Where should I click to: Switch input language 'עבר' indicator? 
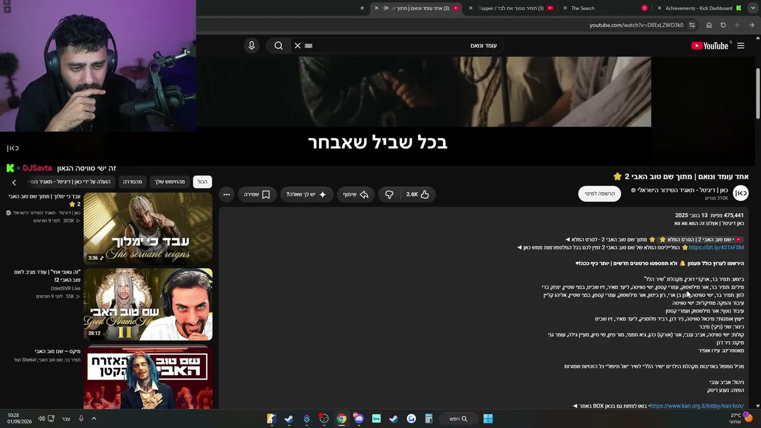[66, 418]
